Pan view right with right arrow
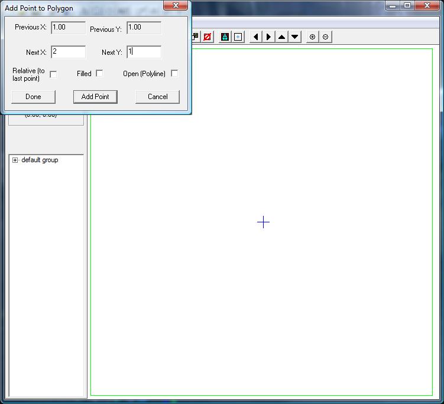 [268, 37]
